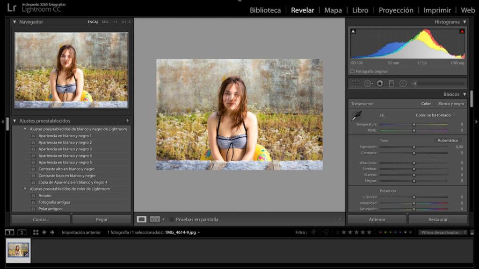
Task: Click the Exposición slider handle
Action: 414,146
